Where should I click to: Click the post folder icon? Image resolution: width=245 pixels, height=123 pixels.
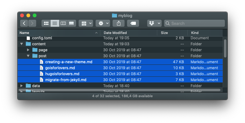pyautogui.click(x=35, y=56)
